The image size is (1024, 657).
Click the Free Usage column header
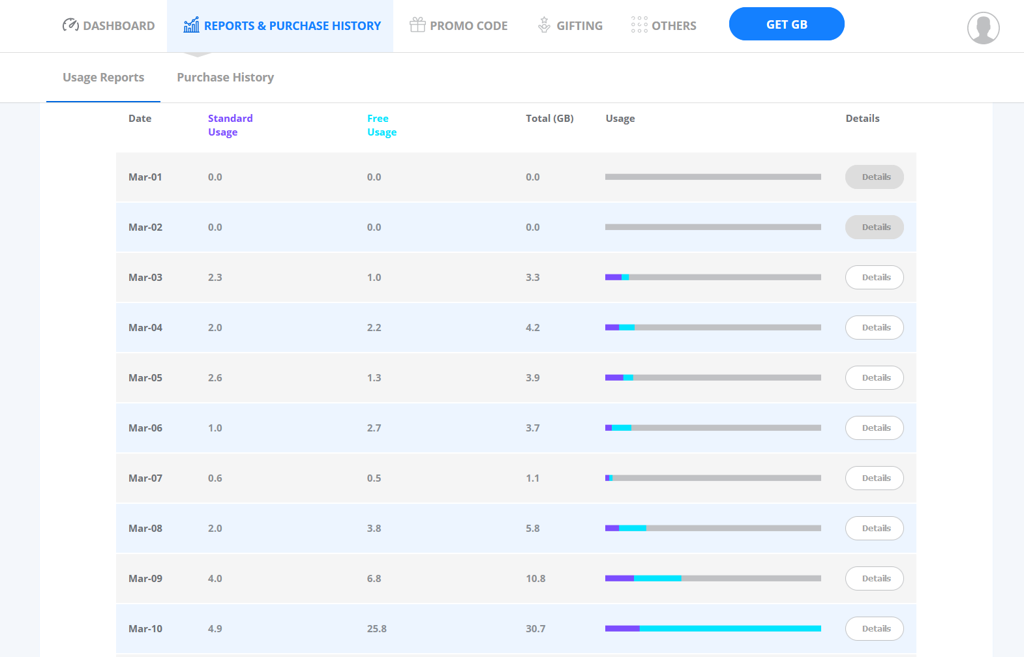382,125
